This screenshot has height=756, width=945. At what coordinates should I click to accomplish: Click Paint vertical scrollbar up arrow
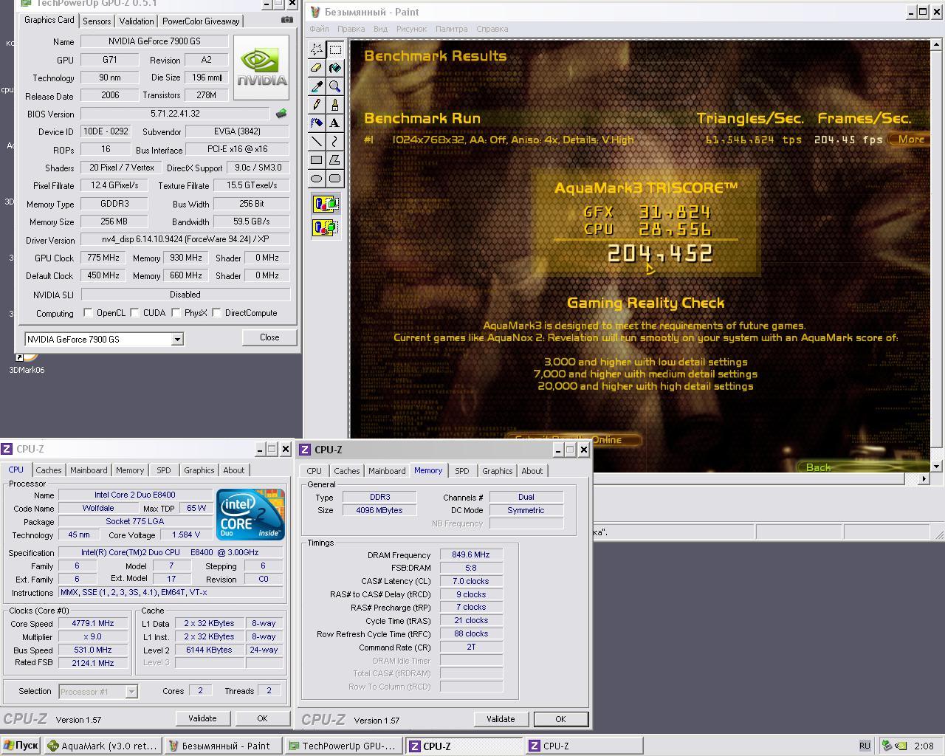tap(937, 46)
